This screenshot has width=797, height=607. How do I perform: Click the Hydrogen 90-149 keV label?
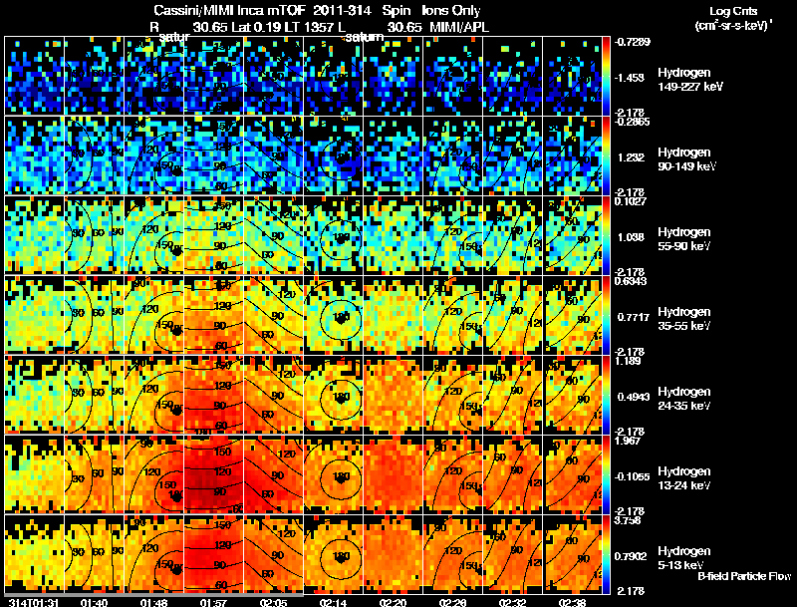pos(686,159)
